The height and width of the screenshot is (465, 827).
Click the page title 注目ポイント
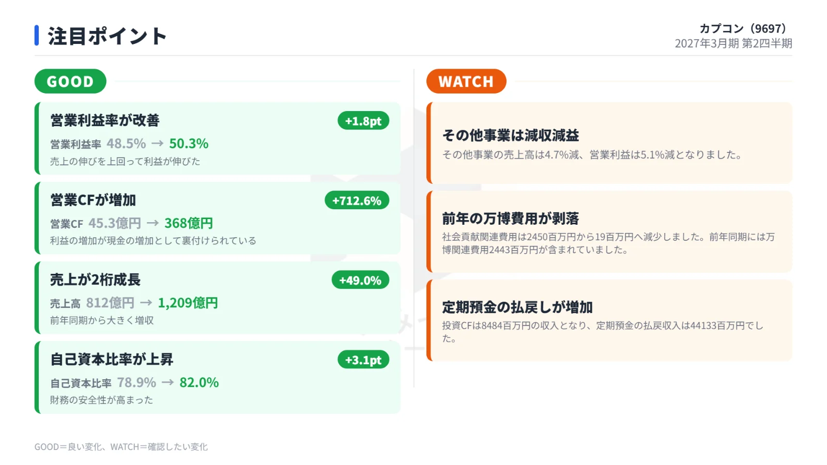click(107, 36)
